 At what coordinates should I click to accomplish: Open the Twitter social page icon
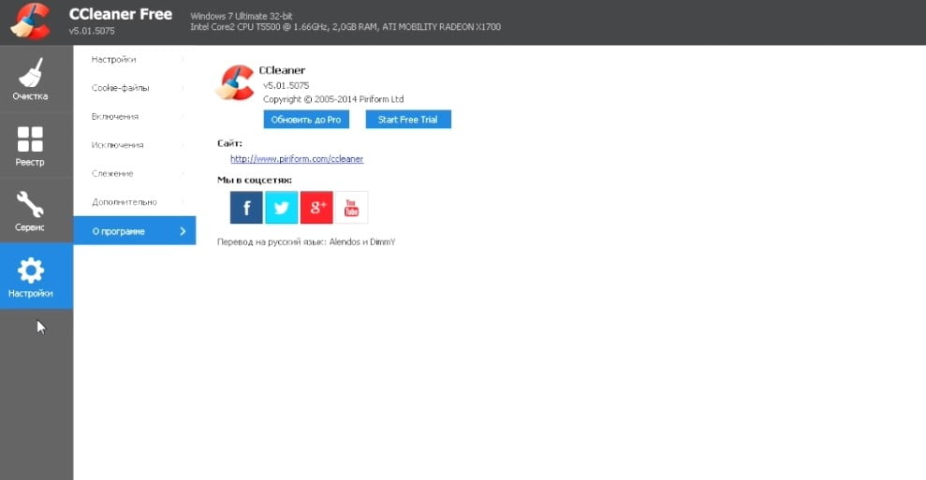point(281,207)
